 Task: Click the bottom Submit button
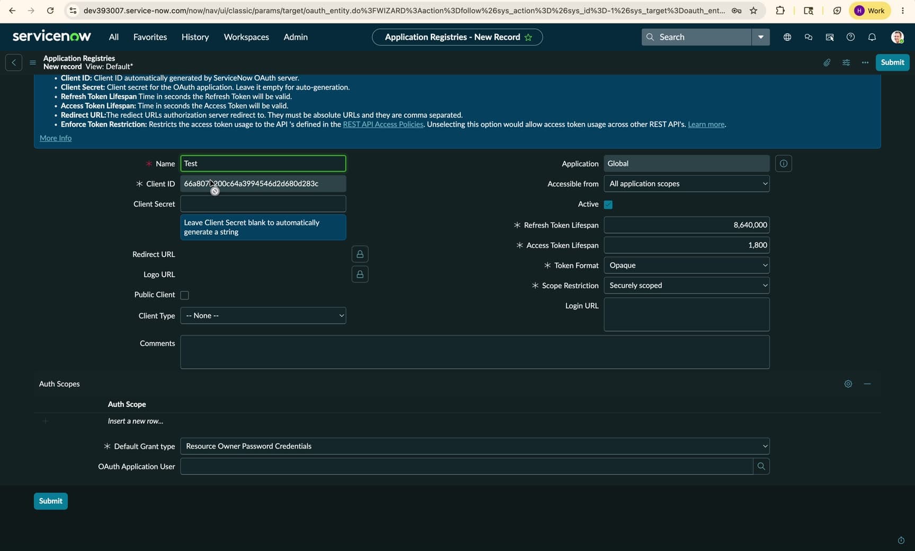pyautogui.click(x=51, y=501)
